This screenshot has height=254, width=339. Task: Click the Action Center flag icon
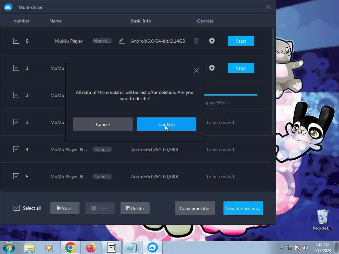tap(298, 248)
